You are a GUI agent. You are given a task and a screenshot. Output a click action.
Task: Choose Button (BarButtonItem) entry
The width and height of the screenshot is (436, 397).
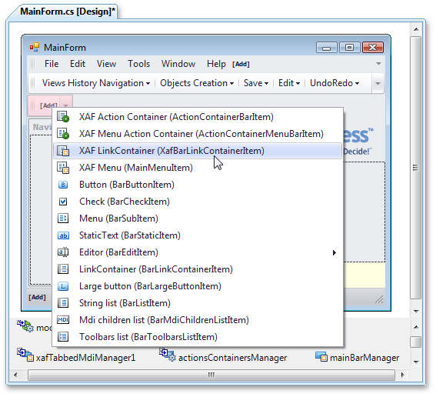[x=198, y=185]
